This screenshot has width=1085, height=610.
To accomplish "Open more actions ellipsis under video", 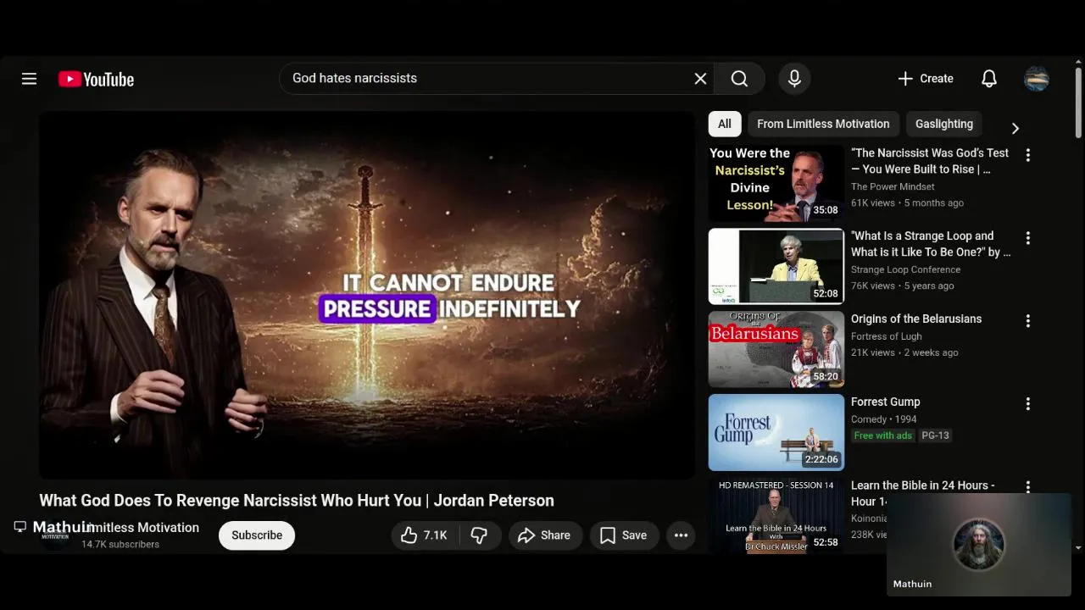I will [681, 535].
